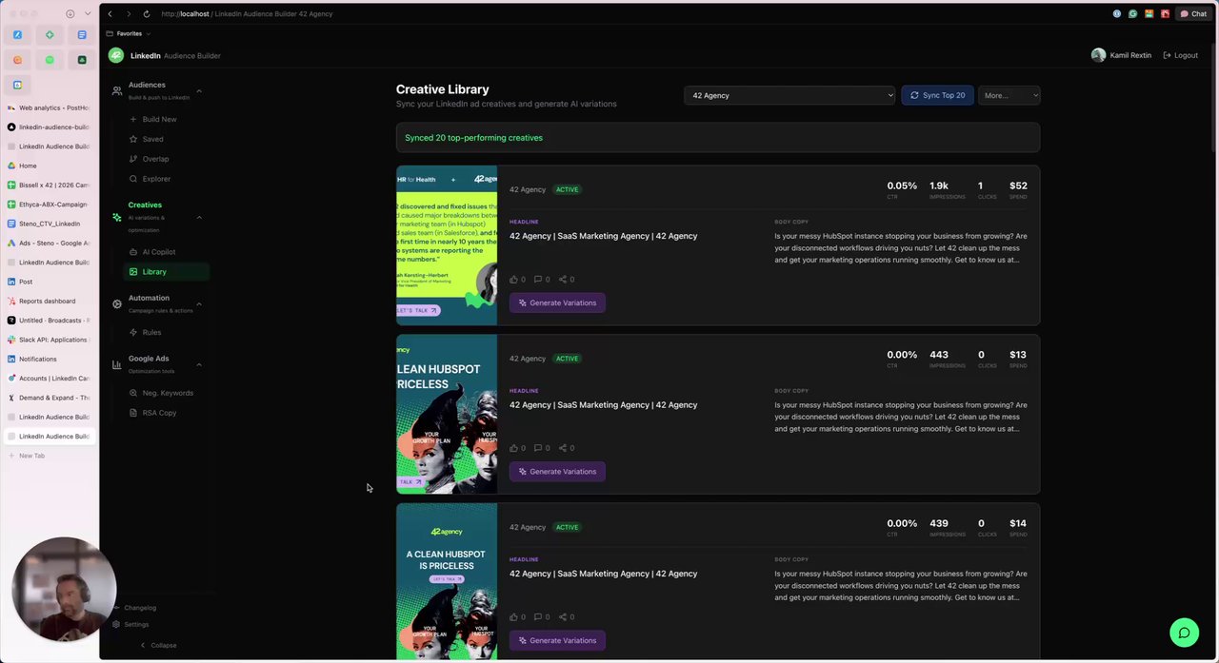Click the Logout link
This screenshot has width=1219, height=663.
point(1181,55)
